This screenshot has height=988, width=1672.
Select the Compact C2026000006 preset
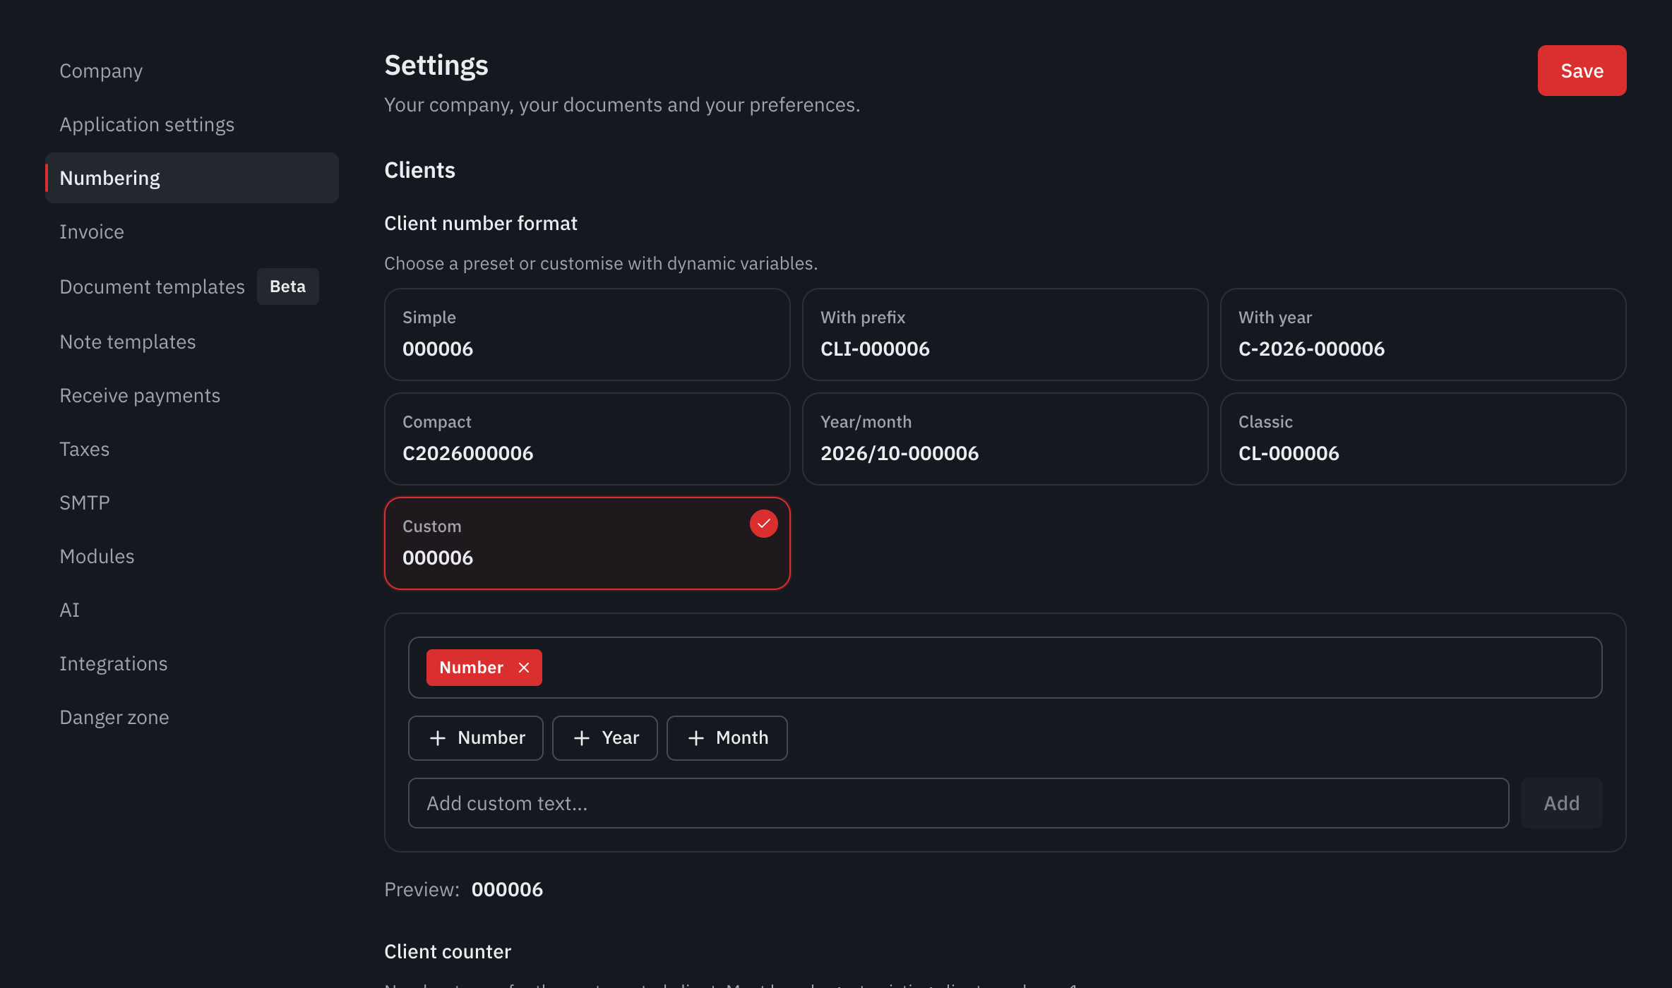pyautogui.click(x=587, y=439)
